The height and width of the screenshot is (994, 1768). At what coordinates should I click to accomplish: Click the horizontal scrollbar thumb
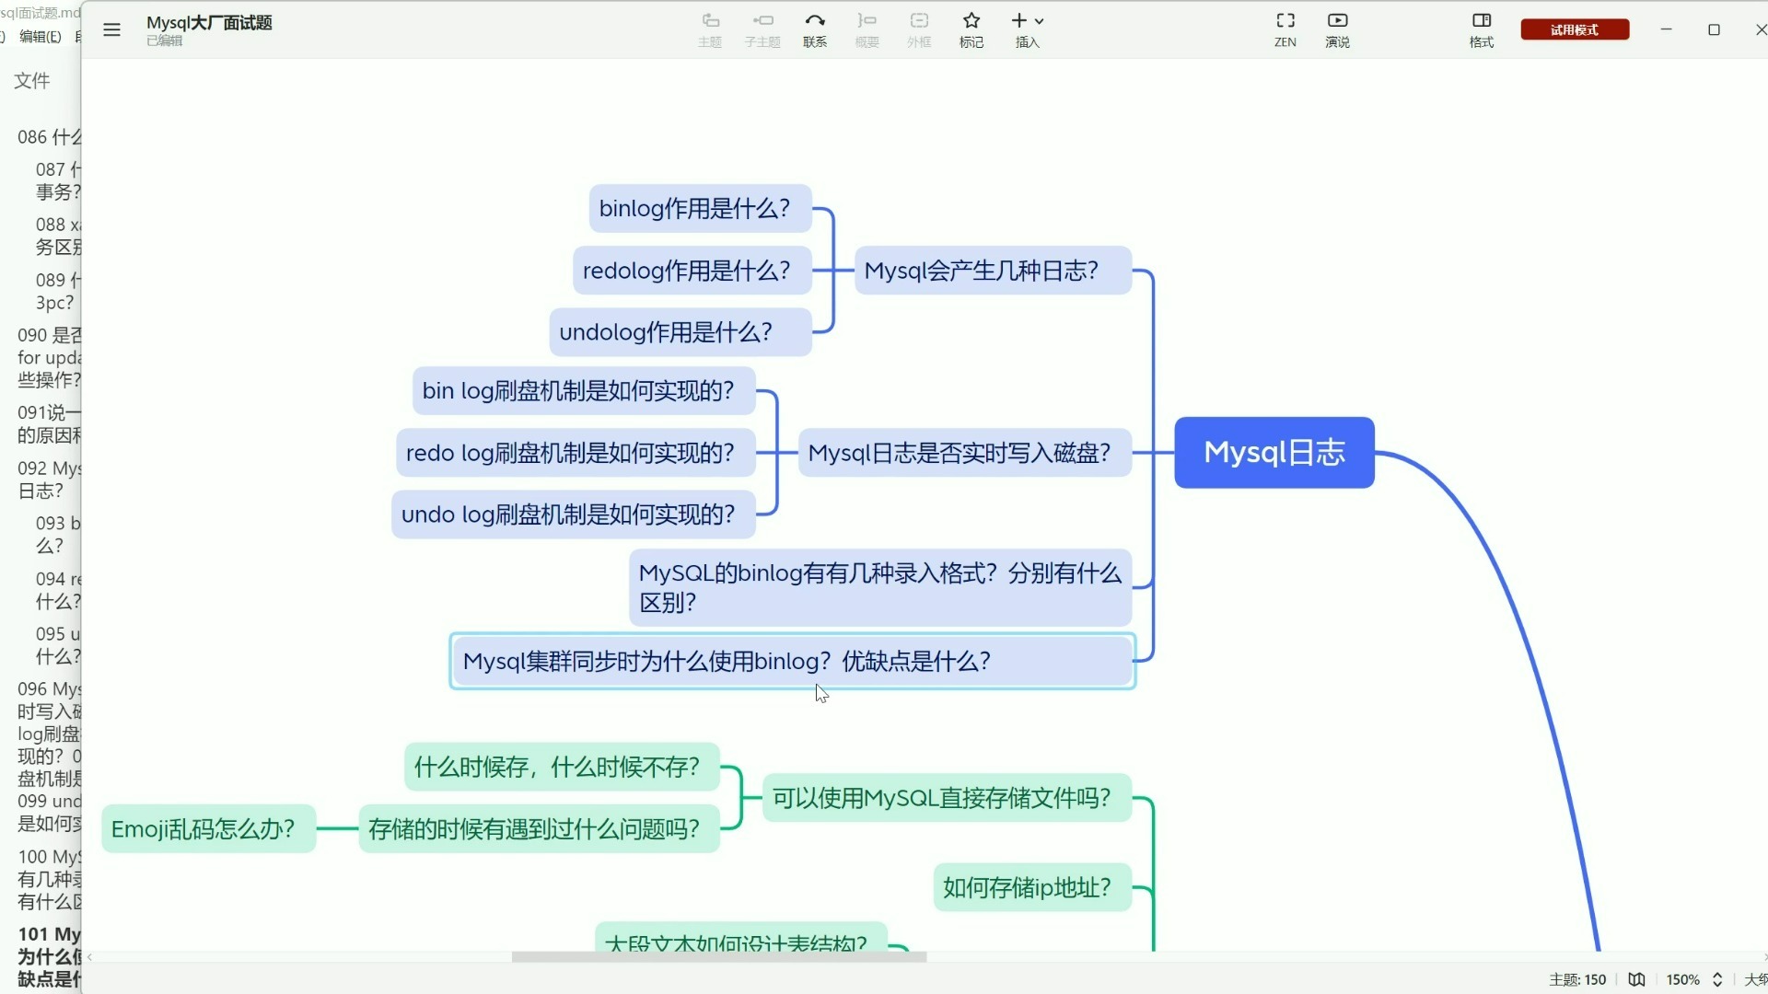click(x=718, y=957)
